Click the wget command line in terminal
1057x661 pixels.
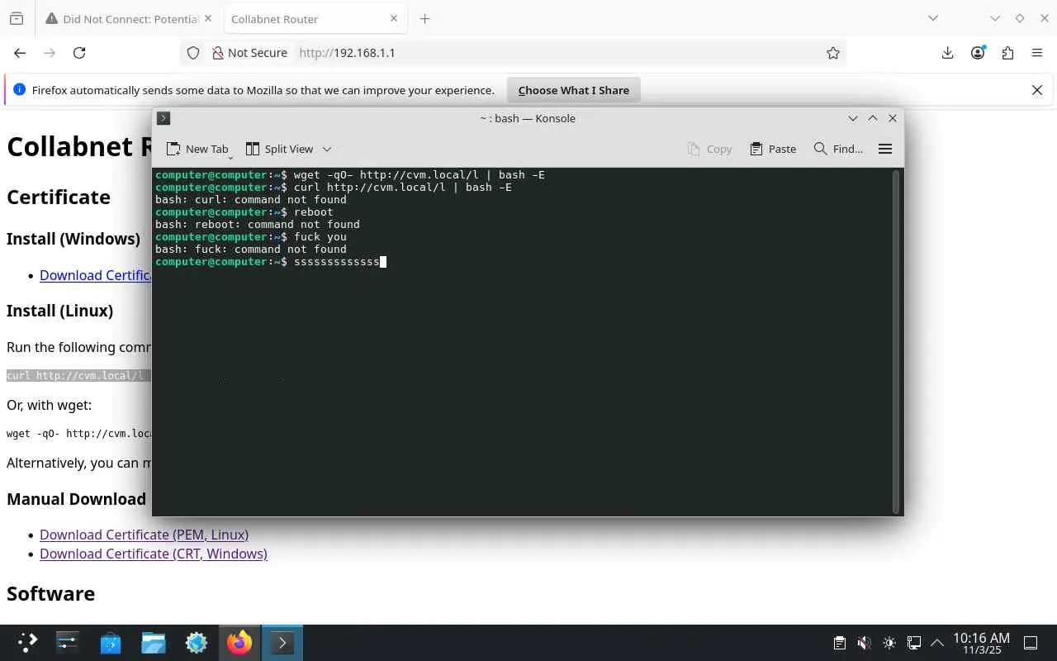[350, 175]
